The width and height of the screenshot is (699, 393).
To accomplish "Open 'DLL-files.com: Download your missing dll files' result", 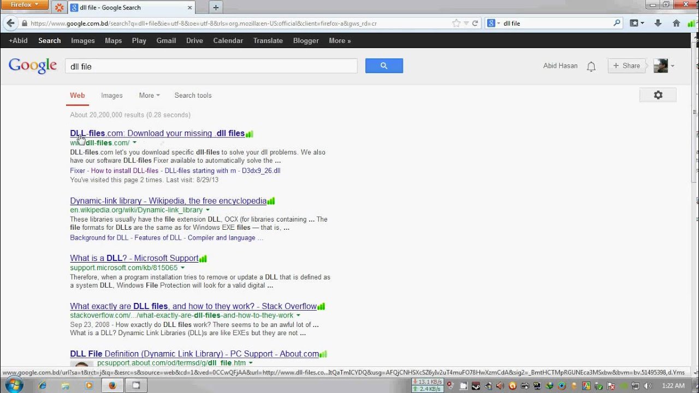I will [x=157, y=134].
